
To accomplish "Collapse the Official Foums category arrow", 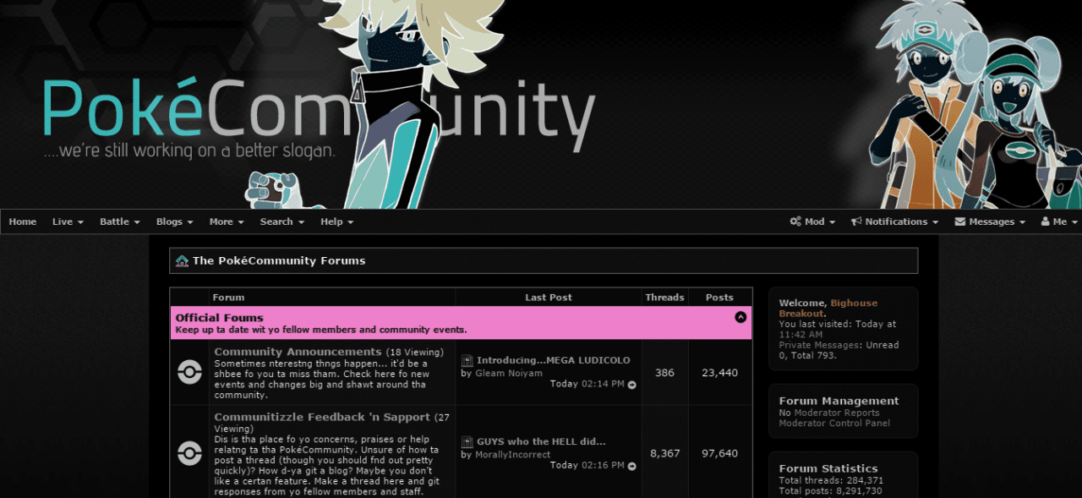I will click(x=740, y=317).
